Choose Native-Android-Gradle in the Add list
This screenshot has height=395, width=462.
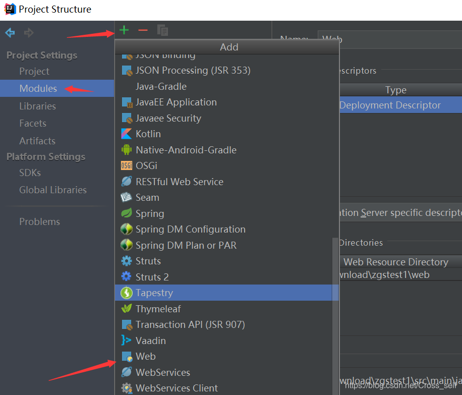click(227, 150)
